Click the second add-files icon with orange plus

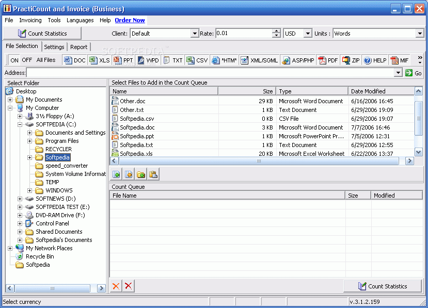coord(129,174)
